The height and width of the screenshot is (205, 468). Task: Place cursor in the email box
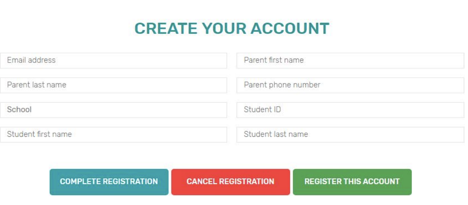(113, 60)
